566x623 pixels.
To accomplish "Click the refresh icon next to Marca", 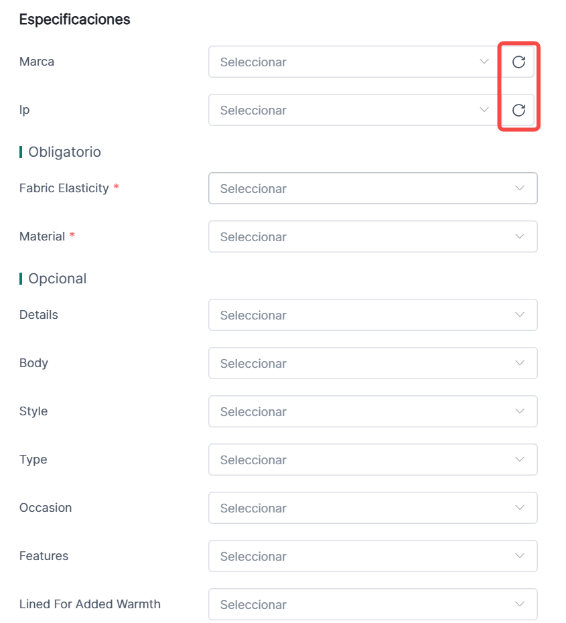I will point(518,62).
